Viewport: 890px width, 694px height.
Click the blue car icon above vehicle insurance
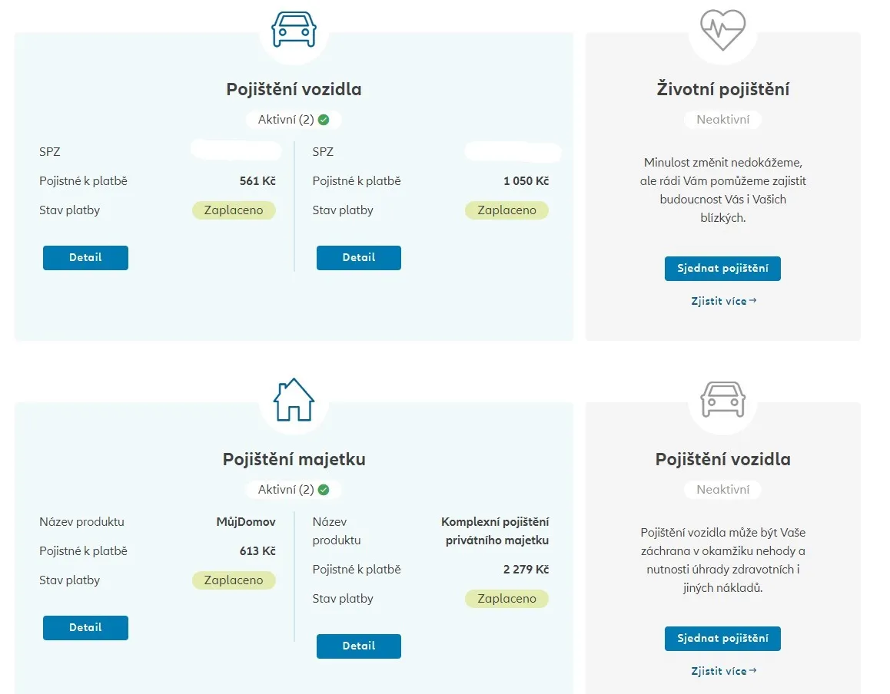294,30
